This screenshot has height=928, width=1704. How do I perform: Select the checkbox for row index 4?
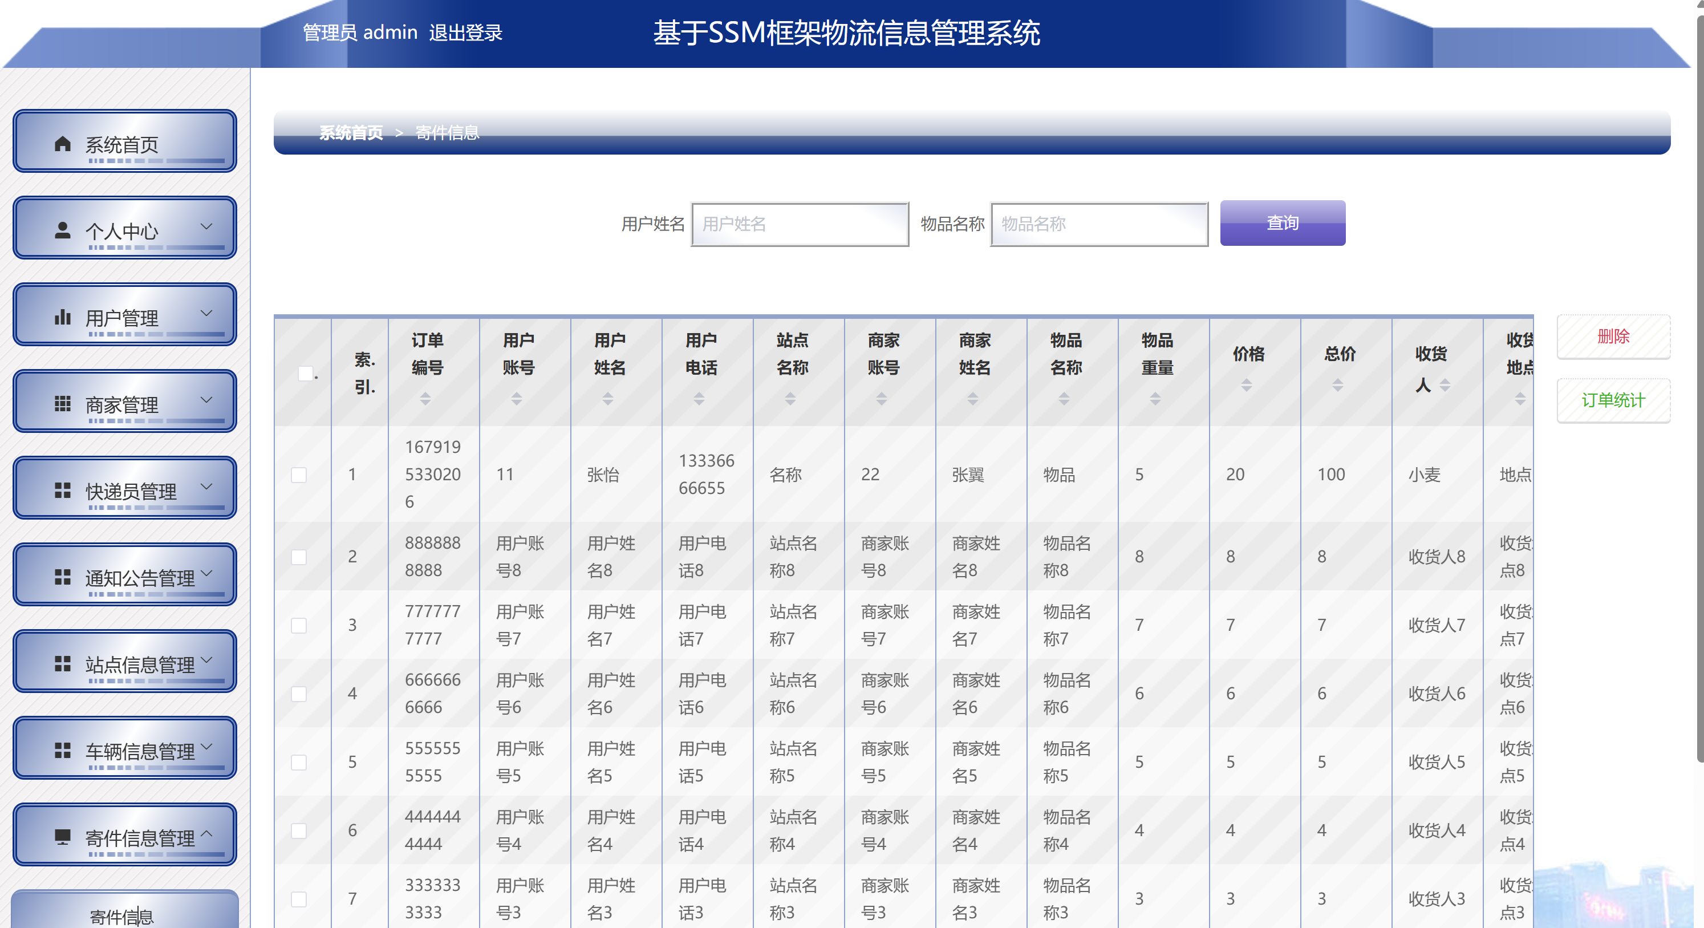pos(299,694)
